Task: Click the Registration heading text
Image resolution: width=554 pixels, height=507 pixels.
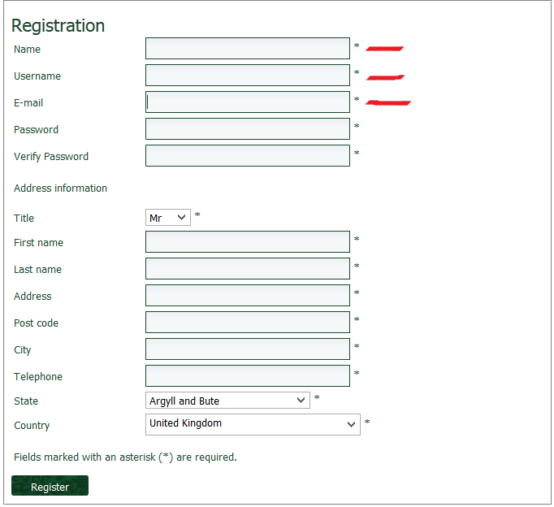Action: click(58, 25)
